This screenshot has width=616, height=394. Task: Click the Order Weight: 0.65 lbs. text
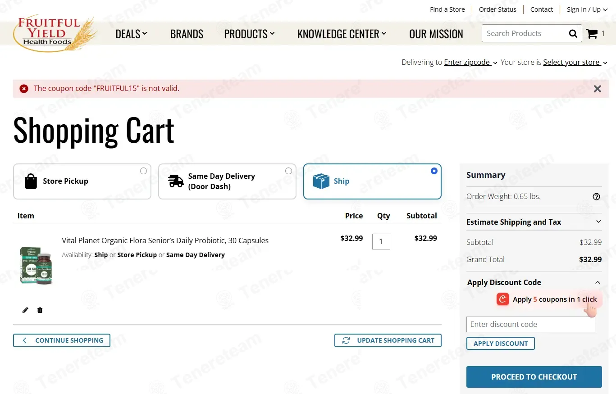click(x=503, y=196)
